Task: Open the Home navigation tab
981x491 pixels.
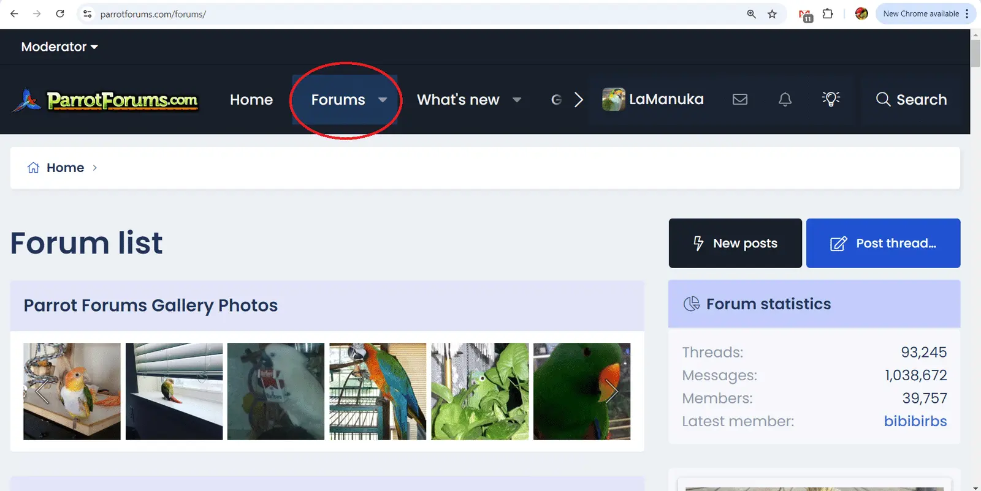Action: 251,100
